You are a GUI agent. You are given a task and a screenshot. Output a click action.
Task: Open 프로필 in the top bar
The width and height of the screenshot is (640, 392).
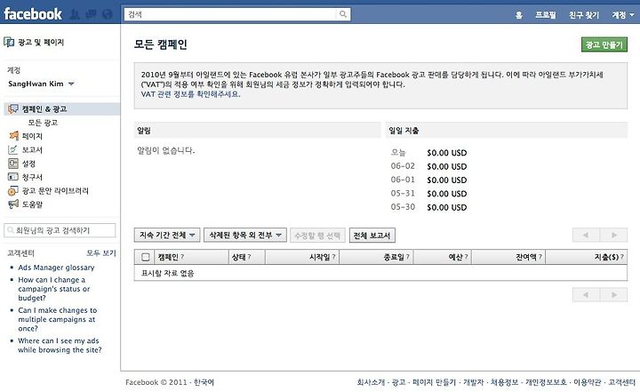coord(546,15)
